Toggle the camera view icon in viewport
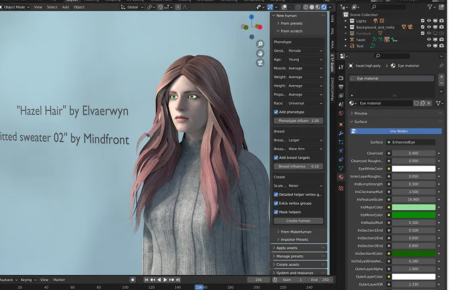Screen dimensions: 449x290 tap(260, 63)
